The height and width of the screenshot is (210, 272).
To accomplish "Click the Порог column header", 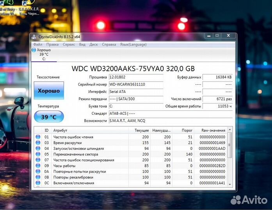I will tap(183, 130).
